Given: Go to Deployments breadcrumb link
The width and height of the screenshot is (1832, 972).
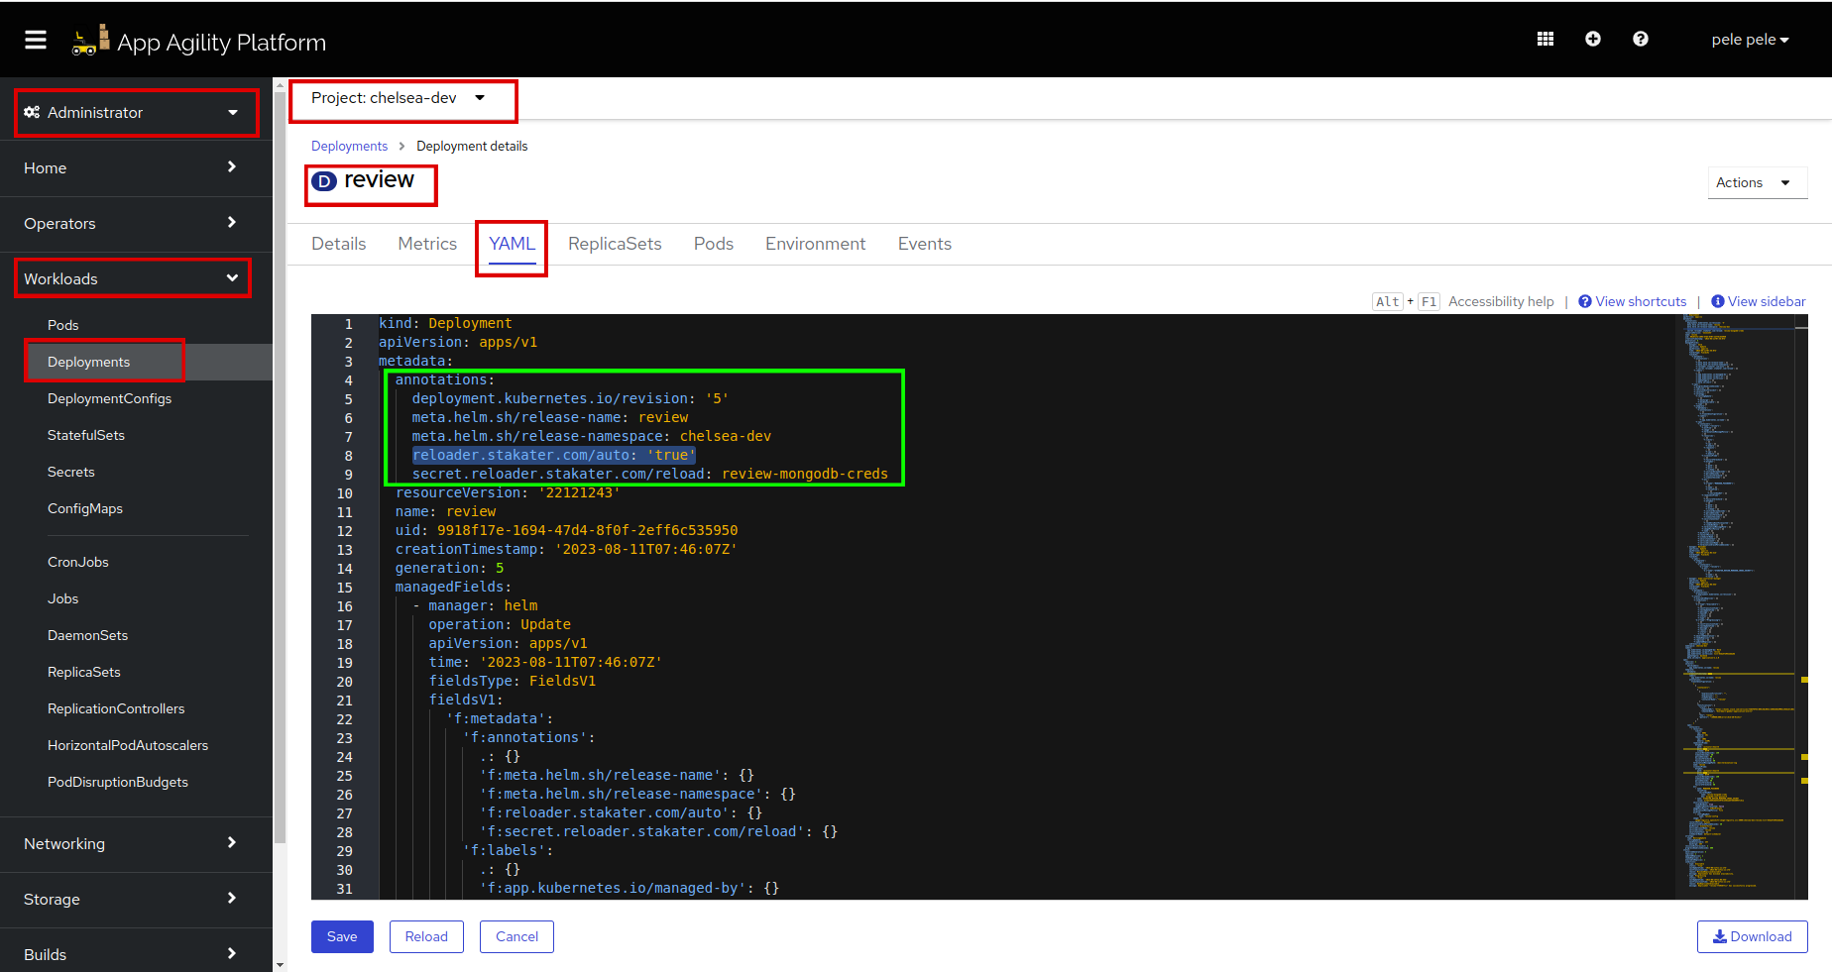Looking at the screenshot, I should pyautogui.click(x=349, y=146).
